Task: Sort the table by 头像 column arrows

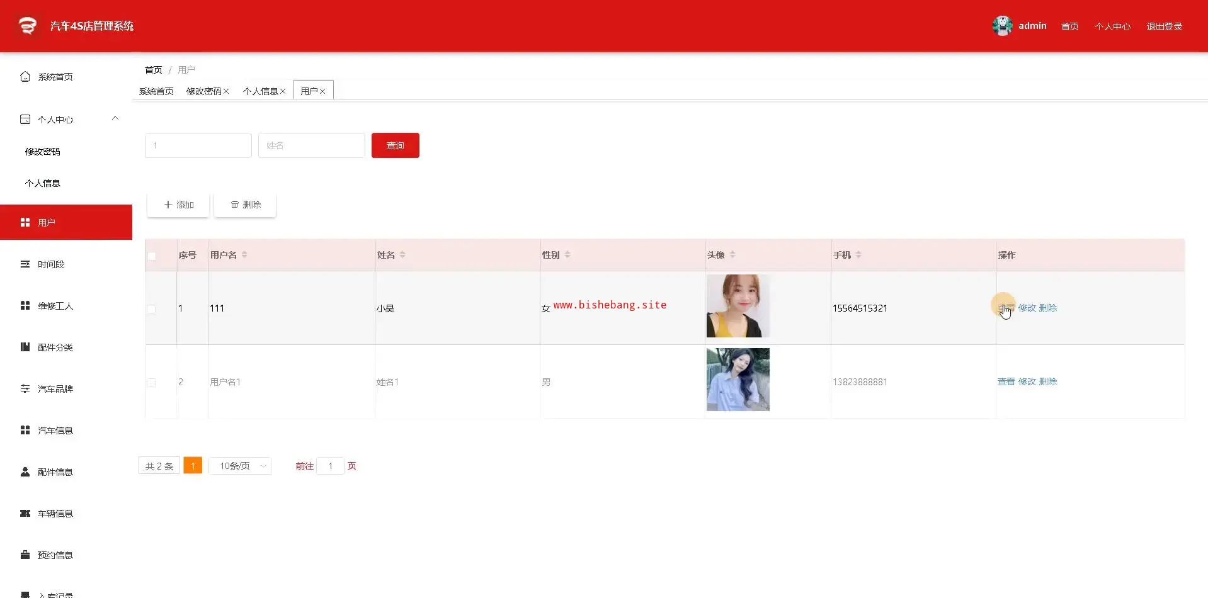Action: tap(732, 255)
